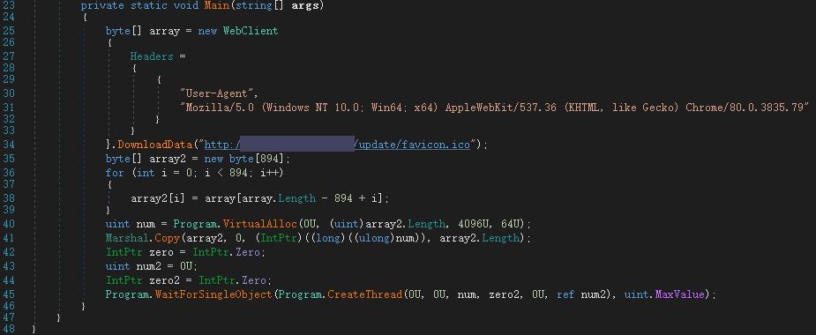Click WaitForSingleObject method call
Screen dimensions: 816x335
click(x=213, y=294)
